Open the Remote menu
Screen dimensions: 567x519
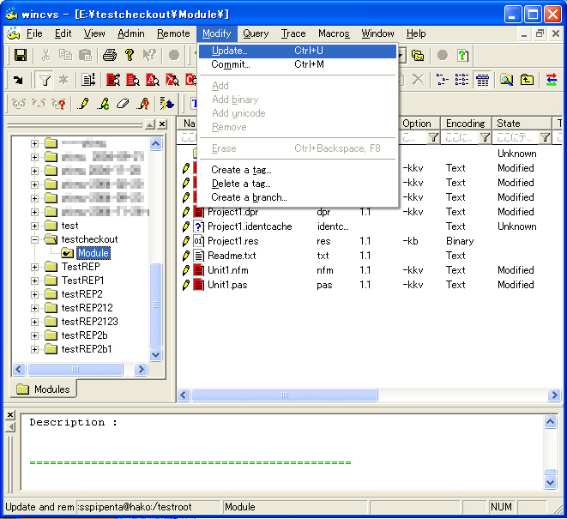[x=173, y=33]
